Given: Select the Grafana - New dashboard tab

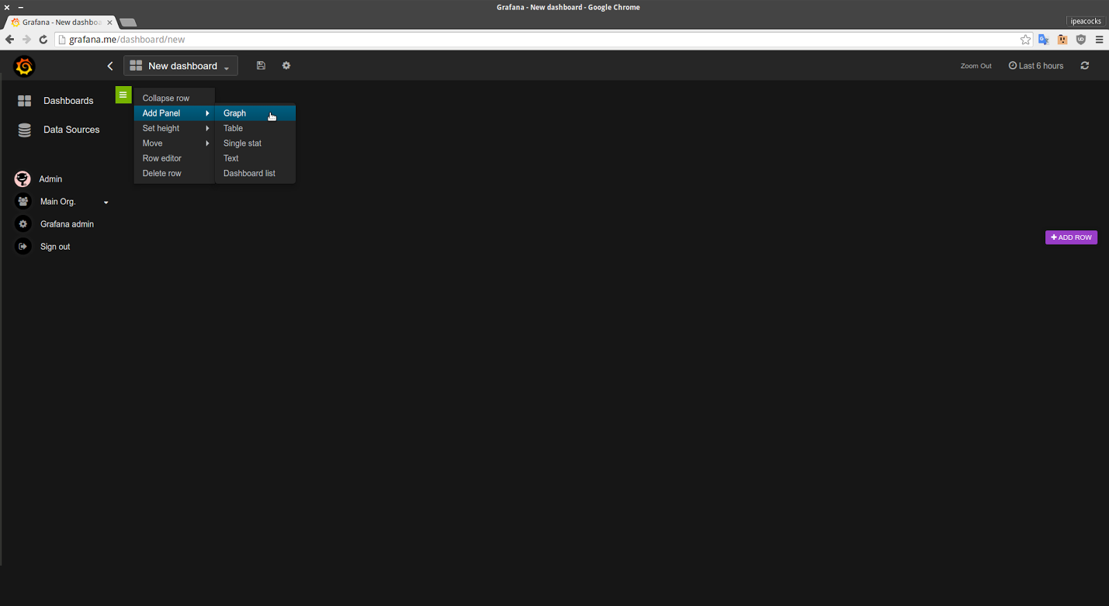Looking at the screenshot, I should [x=61, y=22].
